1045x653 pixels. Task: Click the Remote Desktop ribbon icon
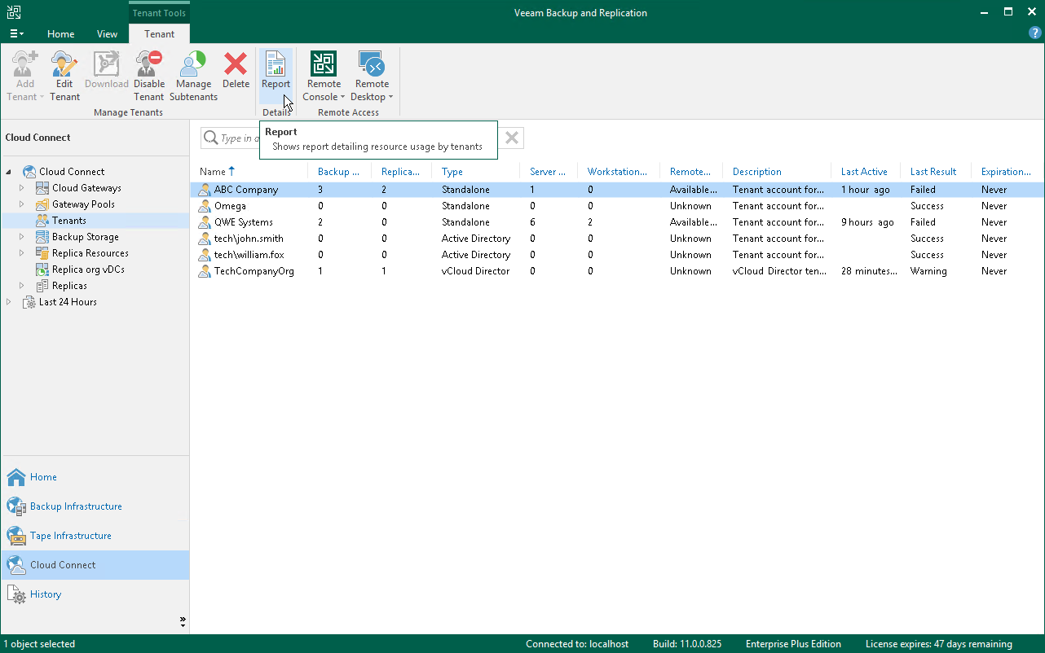click(372, 64)
